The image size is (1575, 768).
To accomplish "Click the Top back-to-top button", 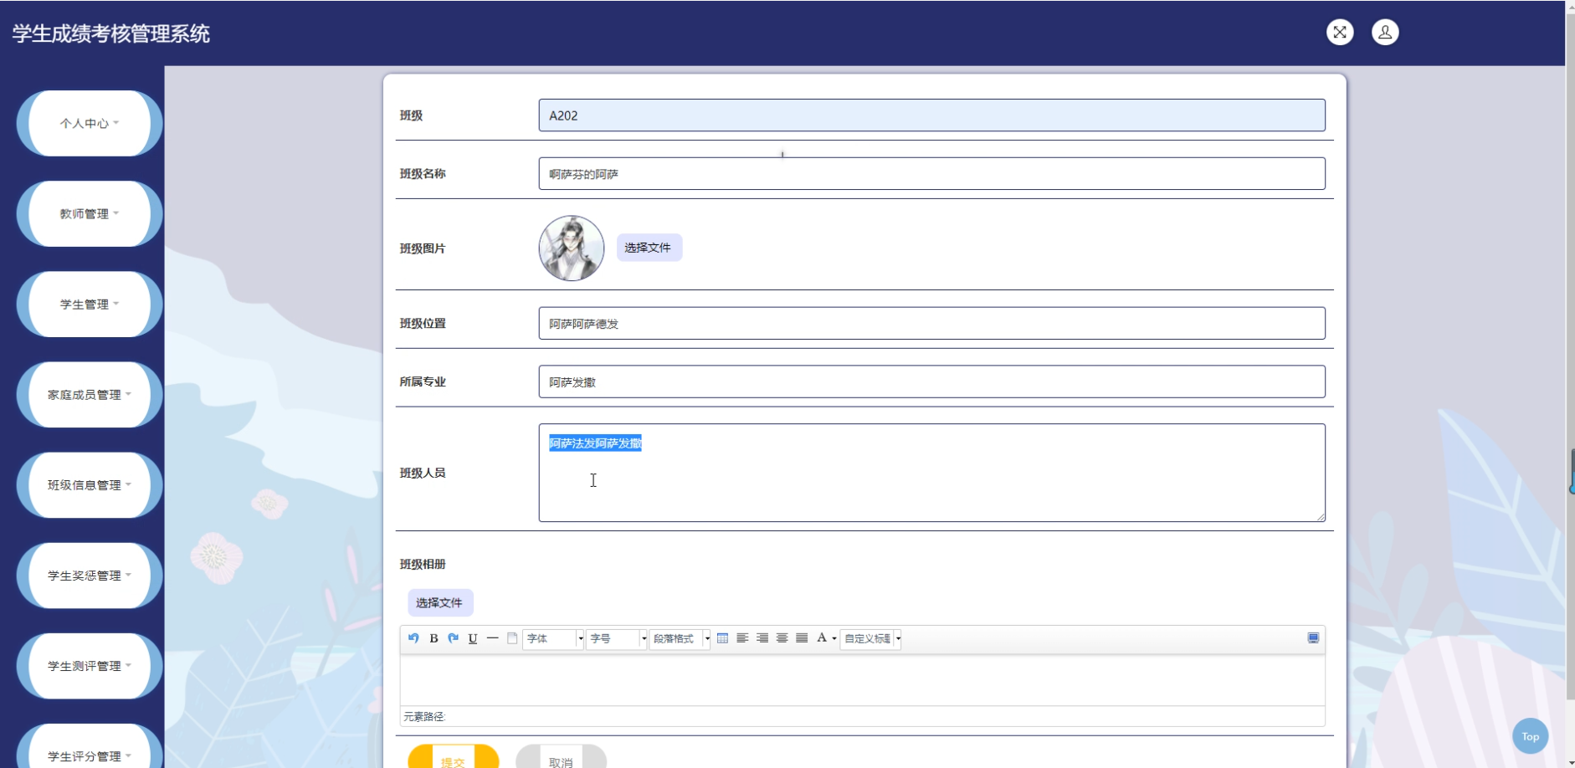I will coord(1530,736).
